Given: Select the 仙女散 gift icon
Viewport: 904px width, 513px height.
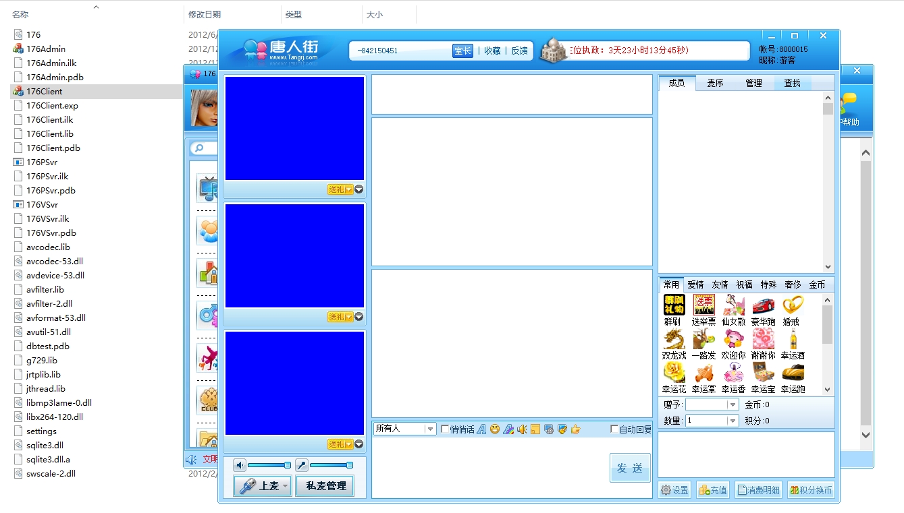Looking at the screenshot, I should pos(733,305).
